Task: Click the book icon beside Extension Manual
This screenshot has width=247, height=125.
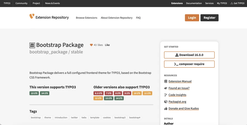Action: point(166,81)
